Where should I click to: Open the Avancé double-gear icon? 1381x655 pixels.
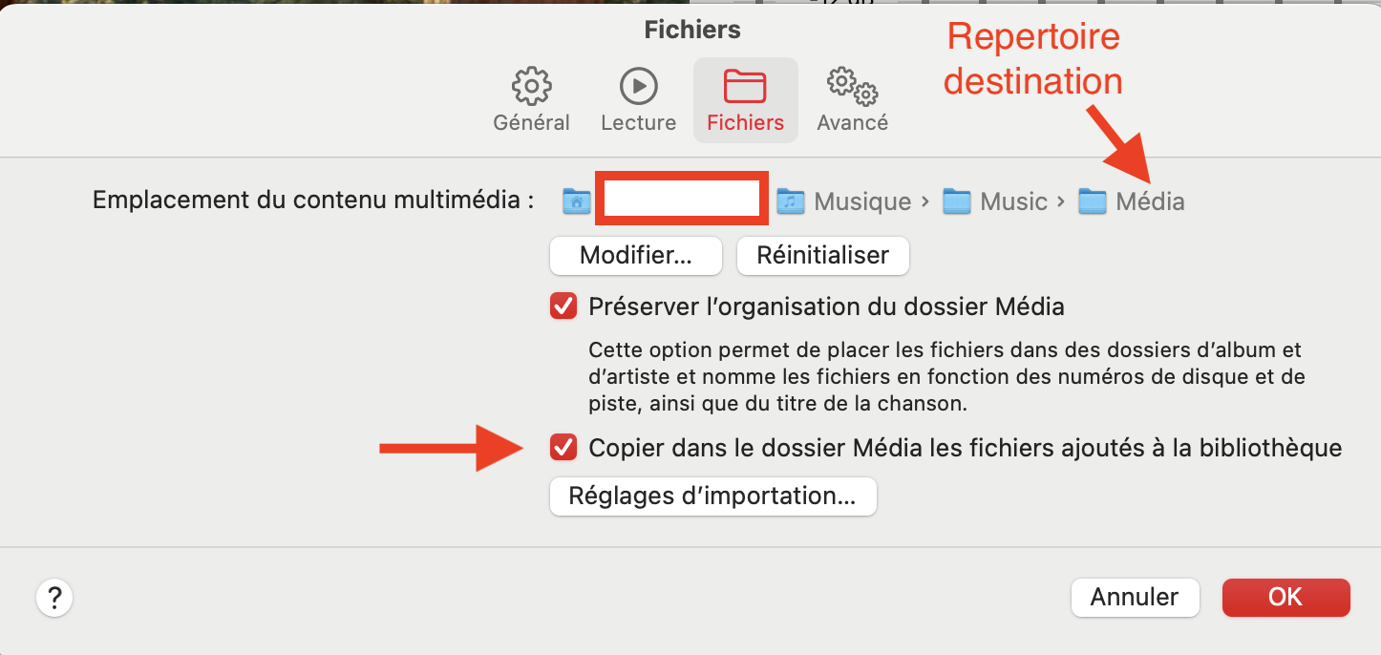coord(852,86)
